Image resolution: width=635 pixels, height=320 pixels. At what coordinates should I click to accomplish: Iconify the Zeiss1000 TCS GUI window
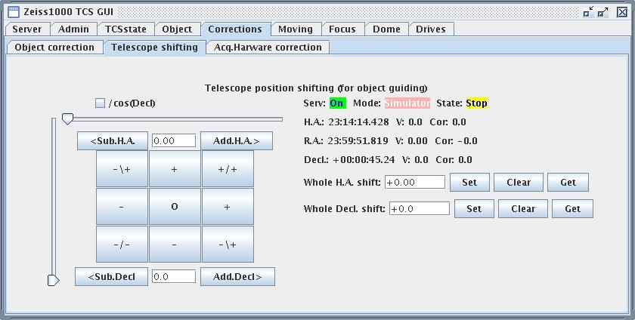pyautogui.click(x=588, y=12)
